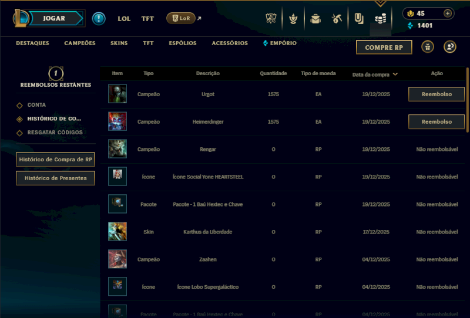Click the gold RP currency icon
Screen dimensions: 470x318
coord(410,13)
